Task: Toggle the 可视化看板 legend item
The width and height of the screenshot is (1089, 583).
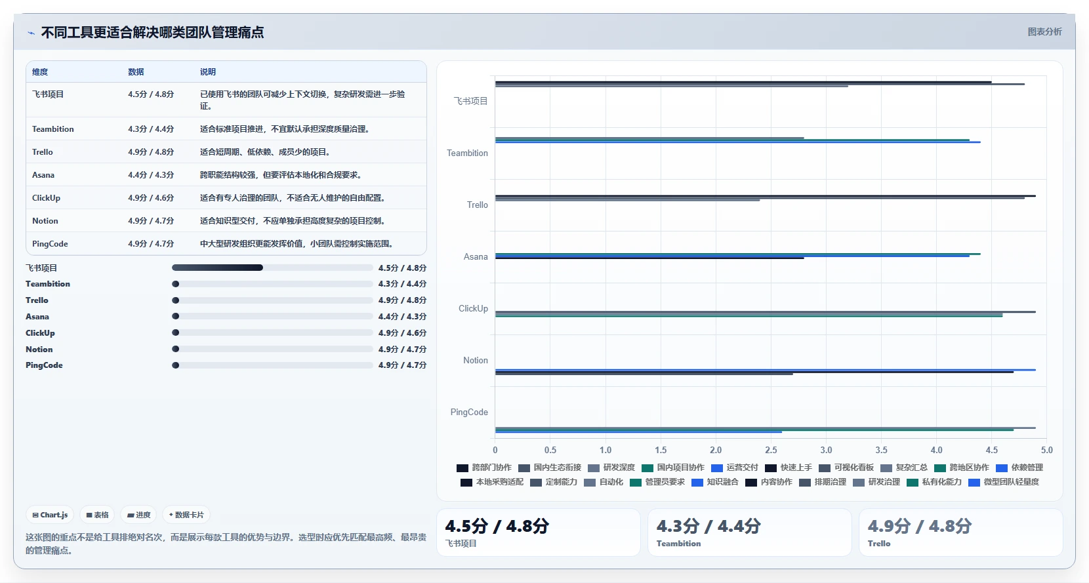Action: (846, 468)
